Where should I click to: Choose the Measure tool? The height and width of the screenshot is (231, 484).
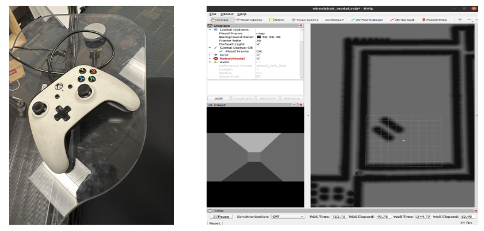(x=334, y=20)
